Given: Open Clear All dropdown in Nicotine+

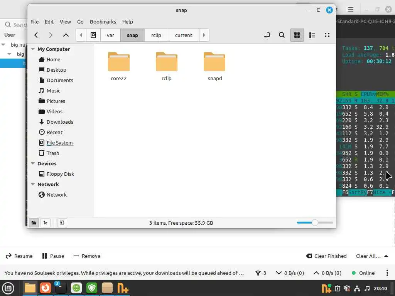Looking at the screenshot, I should tap(372, 256).
